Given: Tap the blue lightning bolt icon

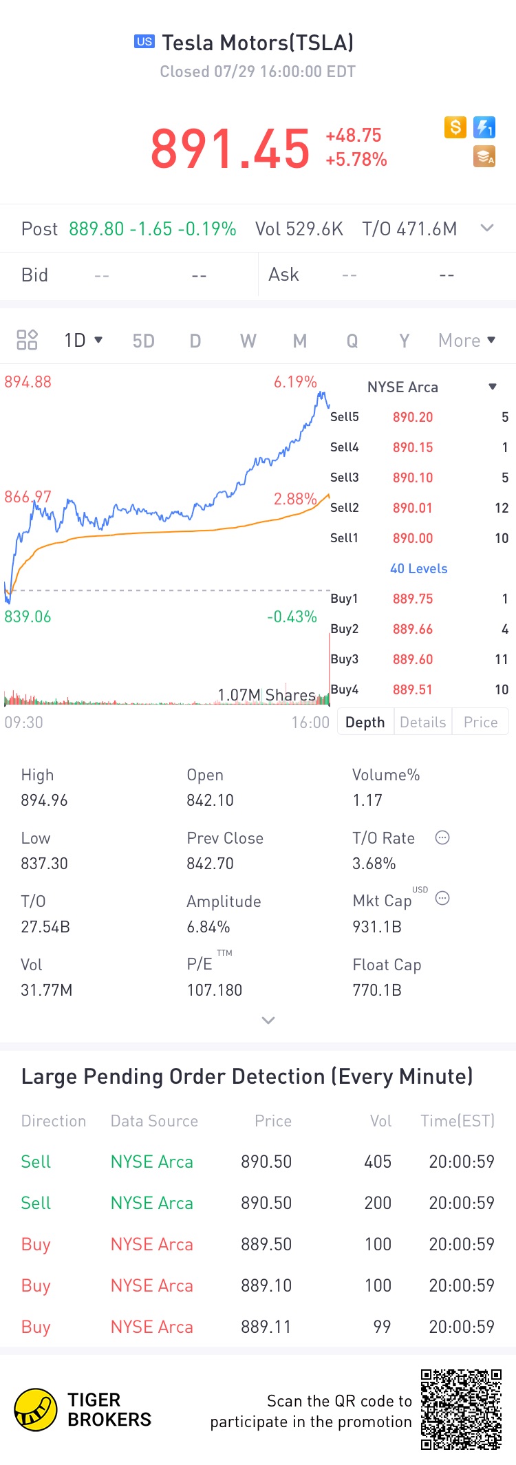Looking at the screenshot, I should pyautogui.click(x=484, y=127).
